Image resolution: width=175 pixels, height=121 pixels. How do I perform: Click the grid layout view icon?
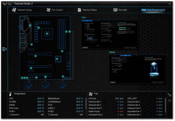pos(169,100)
